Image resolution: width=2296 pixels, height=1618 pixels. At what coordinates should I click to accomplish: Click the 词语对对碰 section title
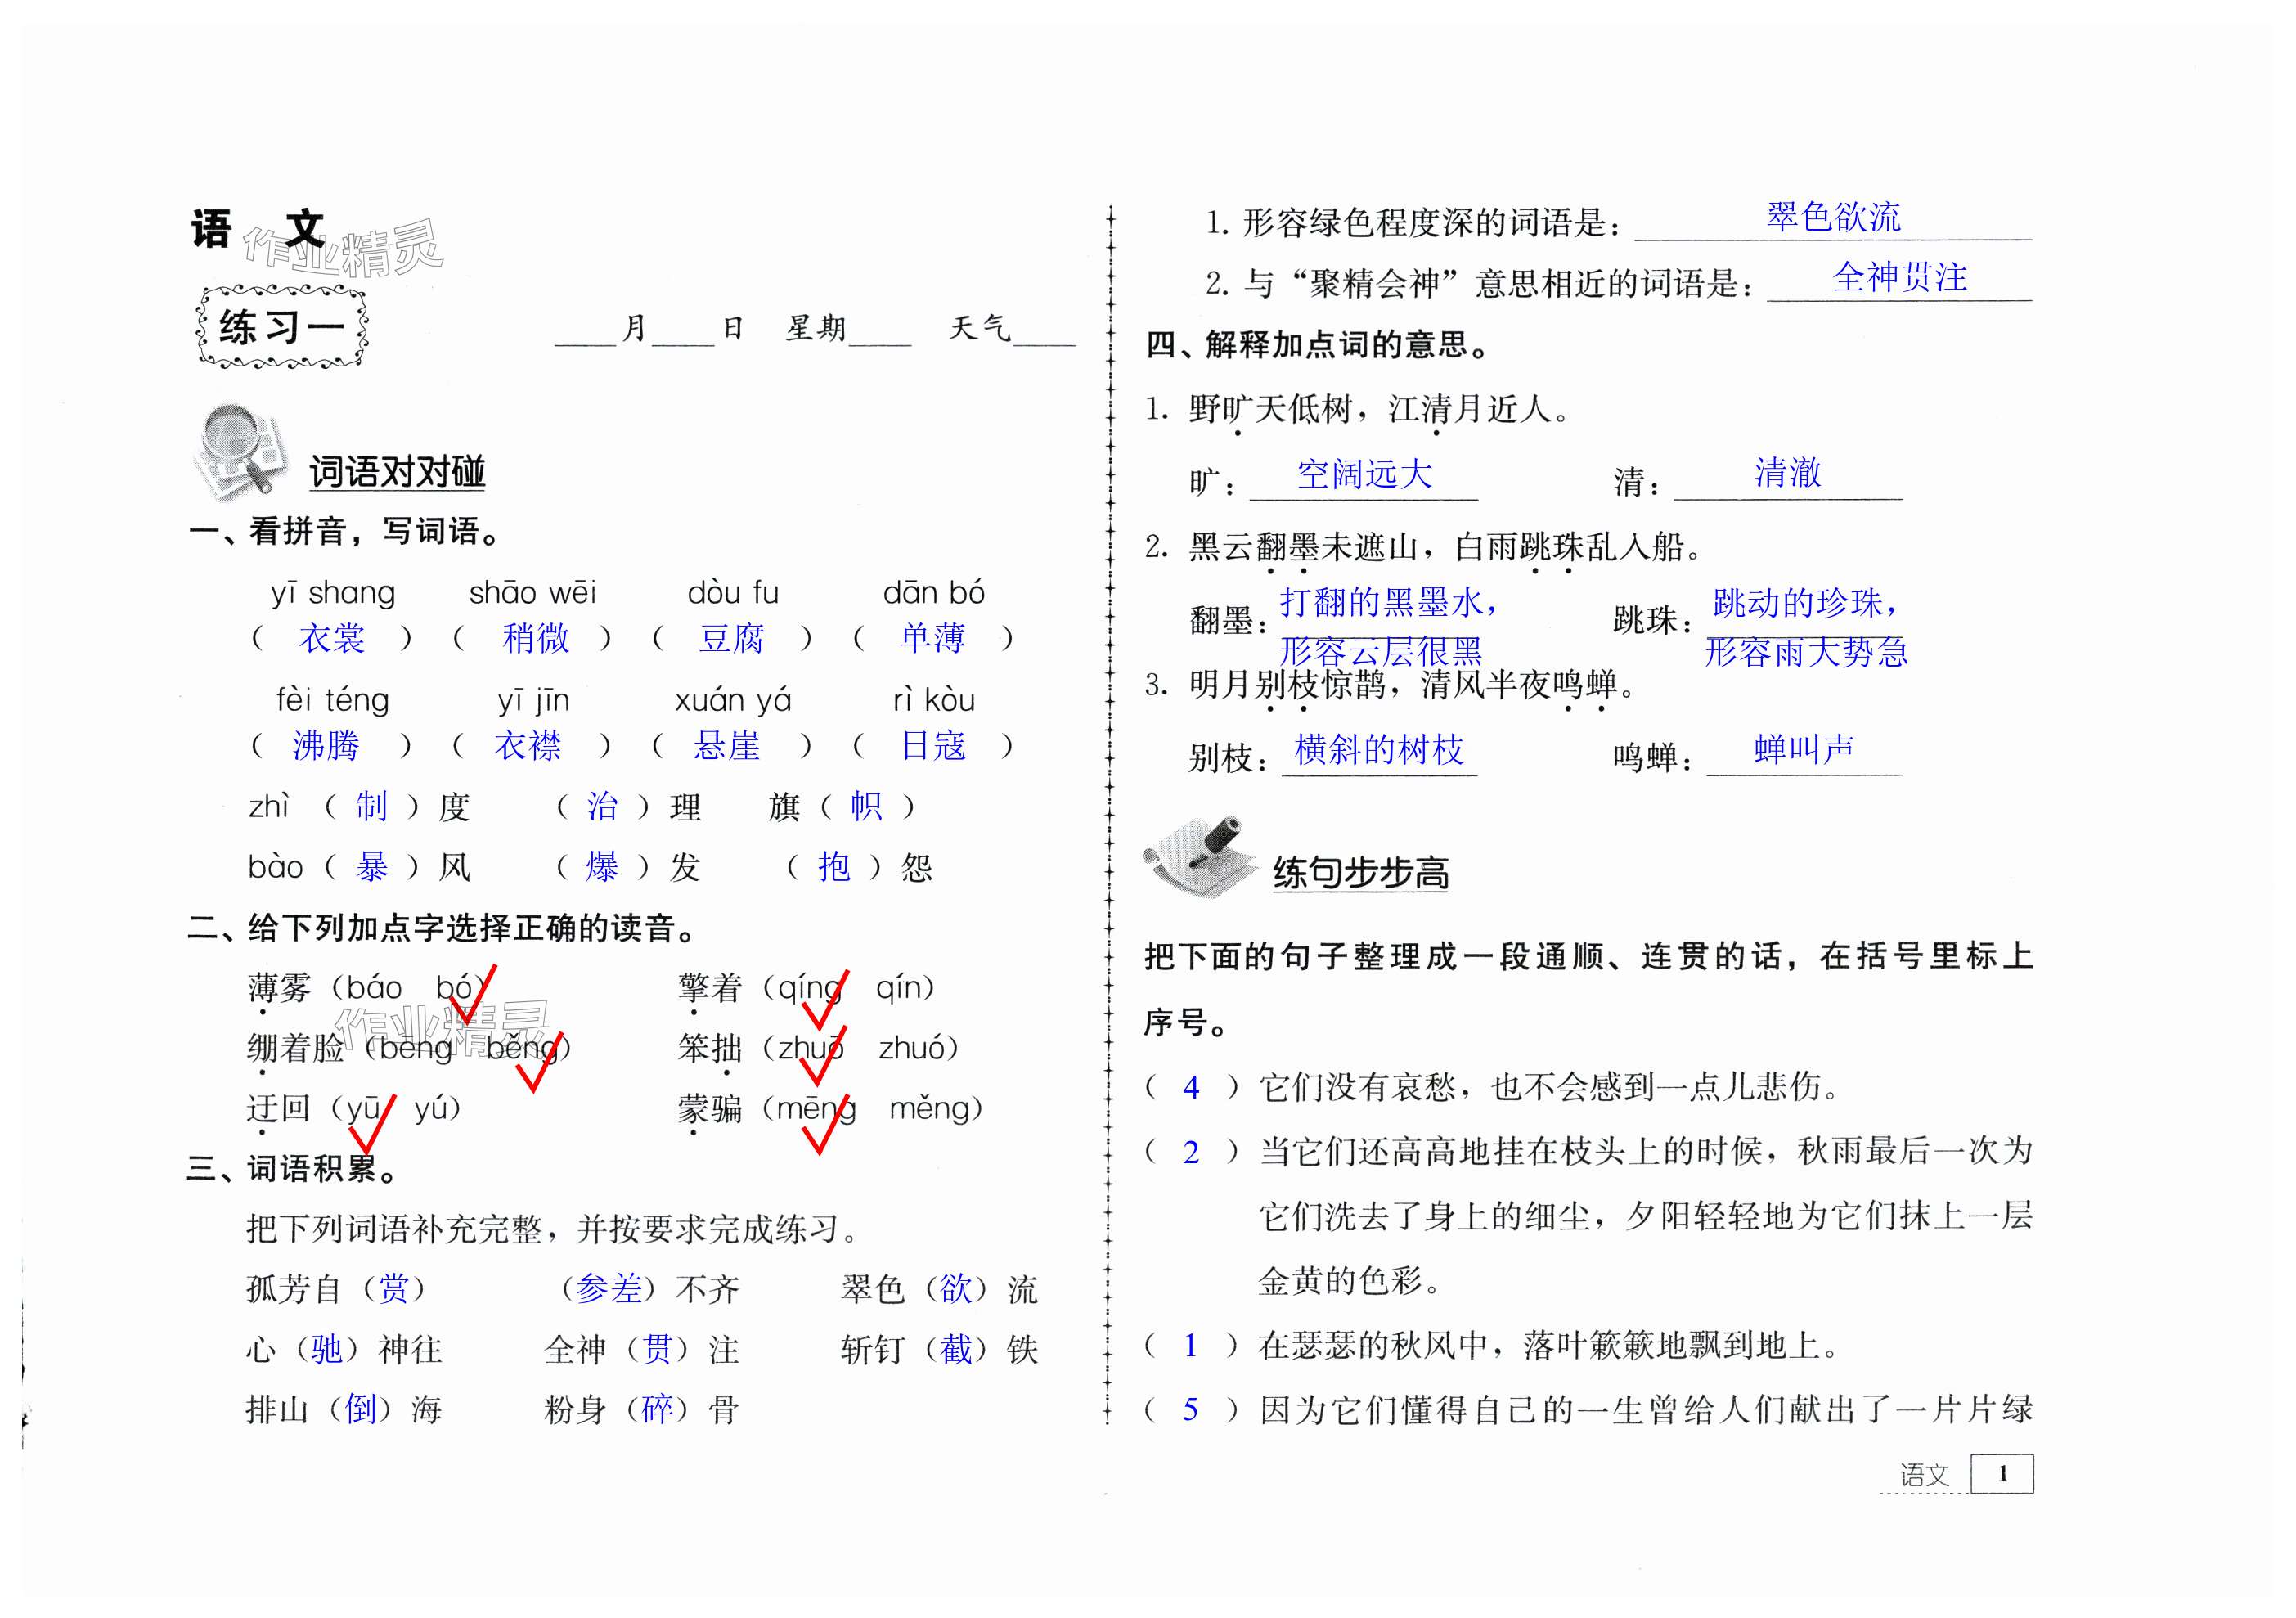click(397, 472)
